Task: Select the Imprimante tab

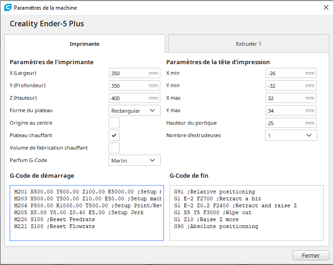Action: (x=85, y=44)
